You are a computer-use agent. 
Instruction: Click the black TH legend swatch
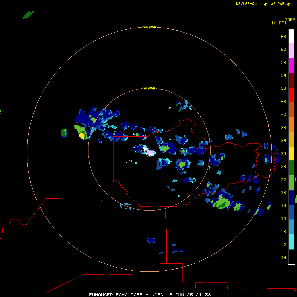291,257
